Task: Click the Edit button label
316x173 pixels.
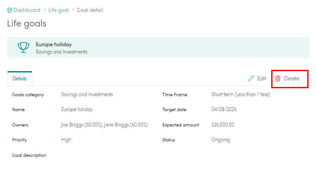Action: [x=262, y=79]
